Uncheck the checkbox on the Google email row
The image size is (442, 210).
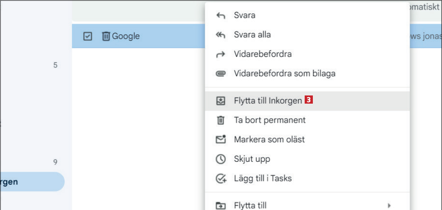coord(88,36)
